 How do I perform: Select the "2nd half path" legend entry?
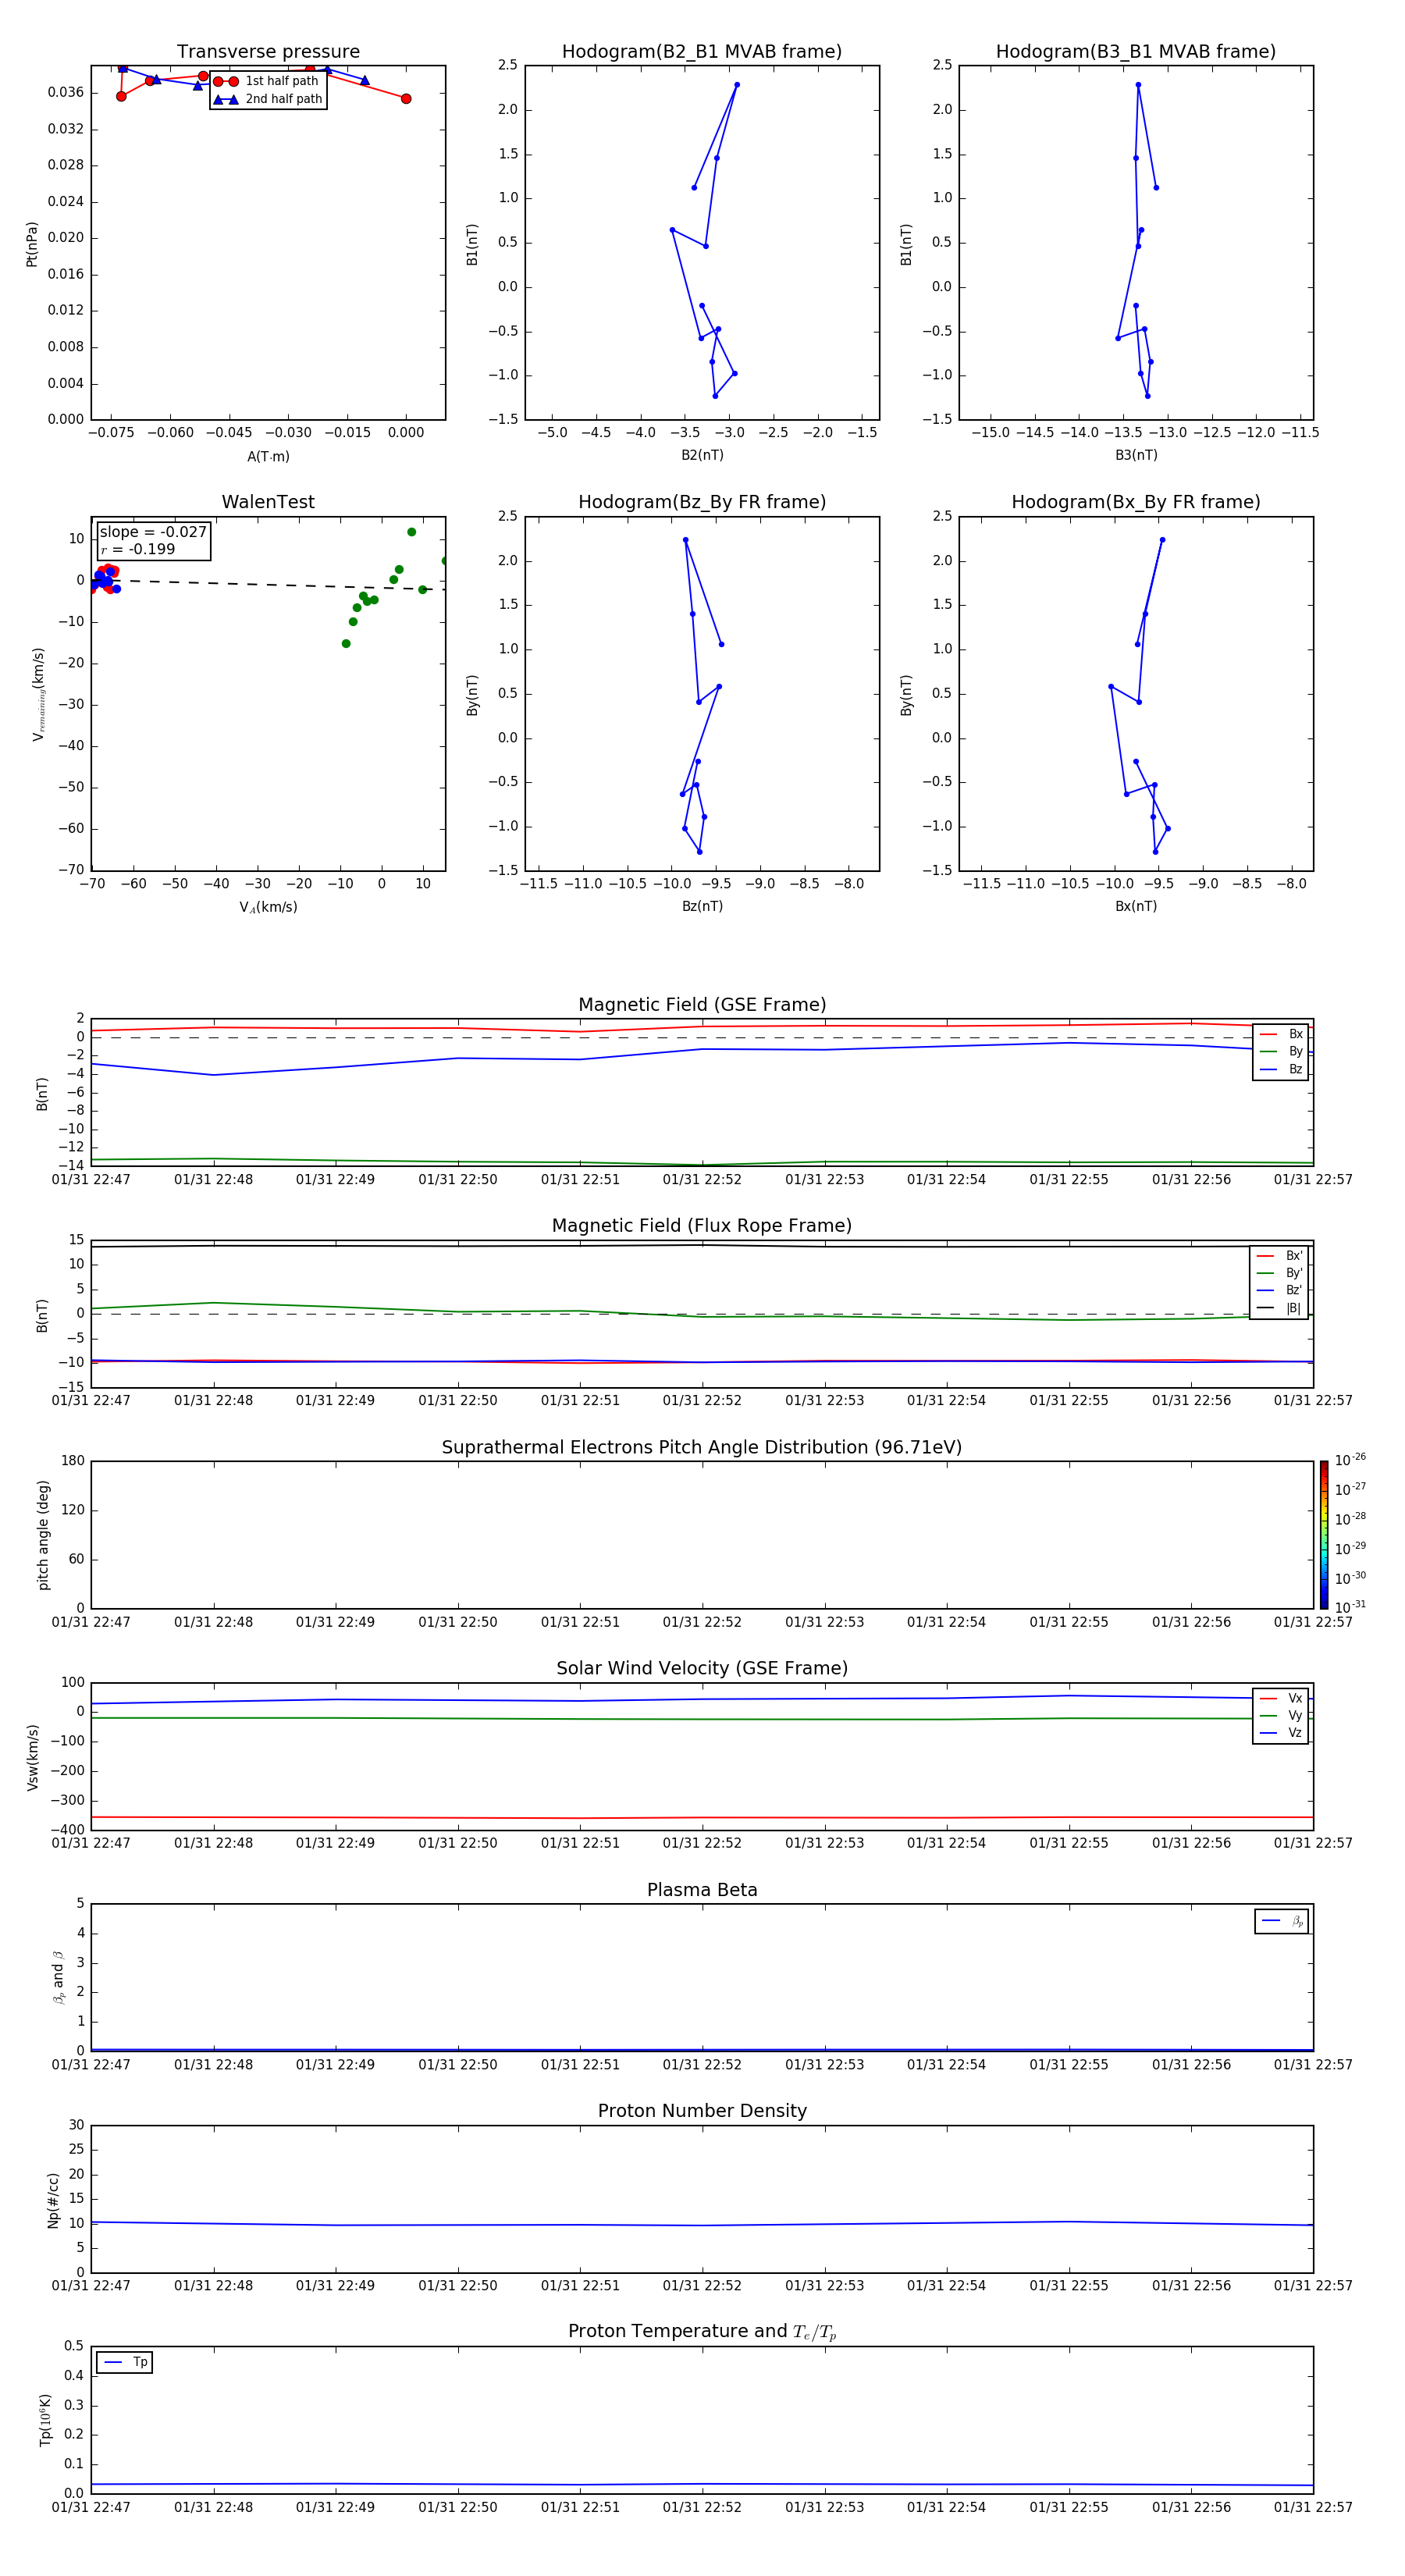[x=268, y=99]
